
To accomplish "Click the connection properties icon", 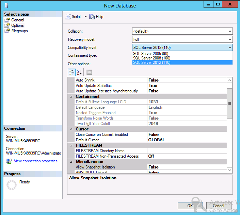I will [9, 161].
